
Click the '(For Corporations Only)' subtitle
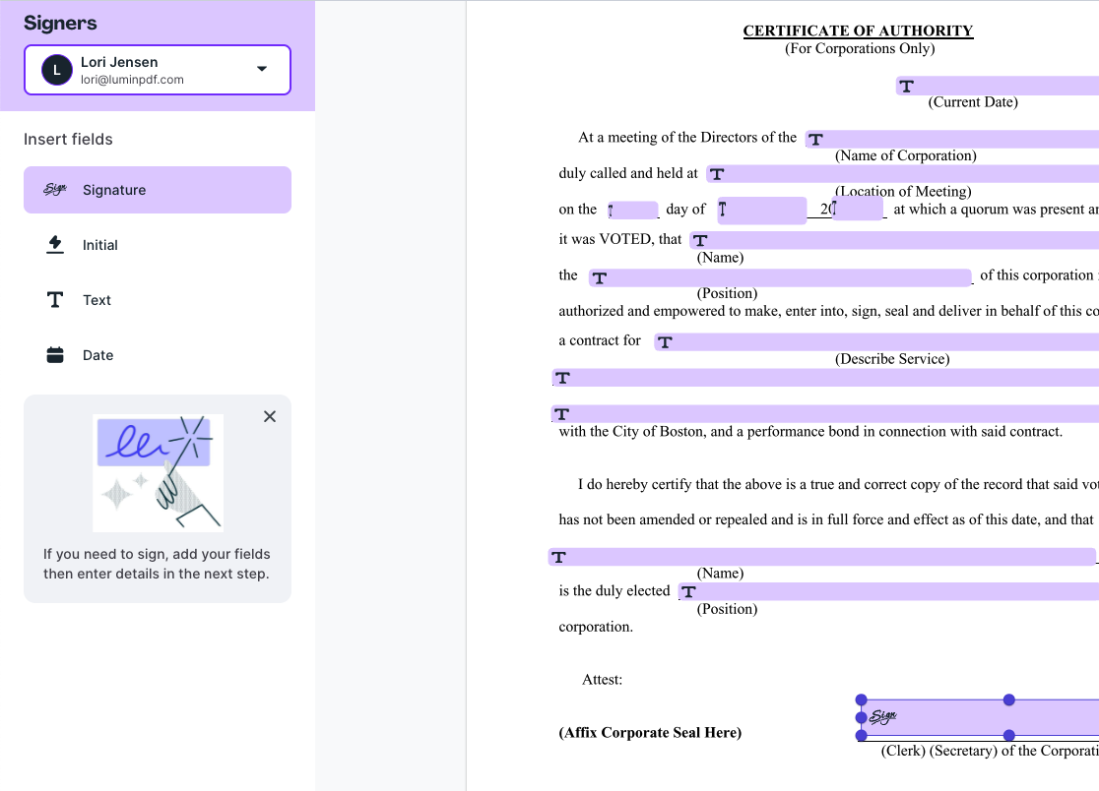(860, 48)
